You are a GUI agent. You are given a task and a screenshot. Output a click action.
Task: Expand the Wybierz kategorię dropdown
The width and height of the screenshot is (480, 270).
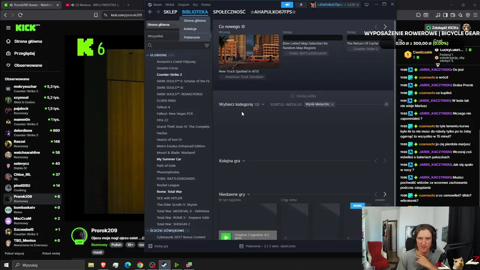[x=242, y=104]
